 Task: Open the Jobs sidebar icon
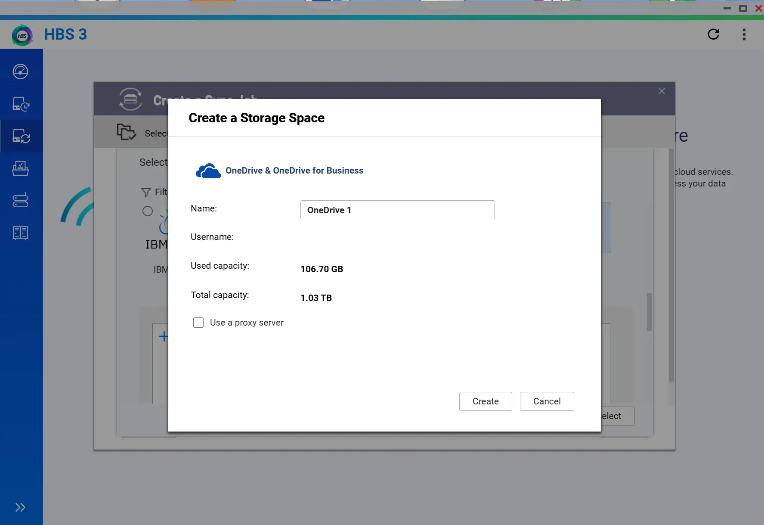[21, 168]
